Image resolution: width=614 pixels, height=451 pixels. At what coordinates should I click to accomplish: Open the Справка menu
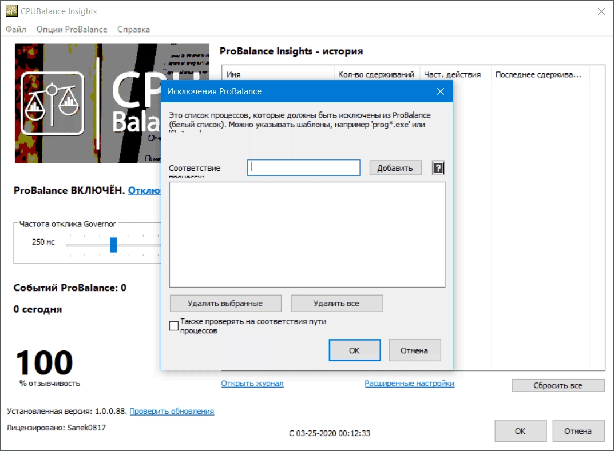pos(133,29)
